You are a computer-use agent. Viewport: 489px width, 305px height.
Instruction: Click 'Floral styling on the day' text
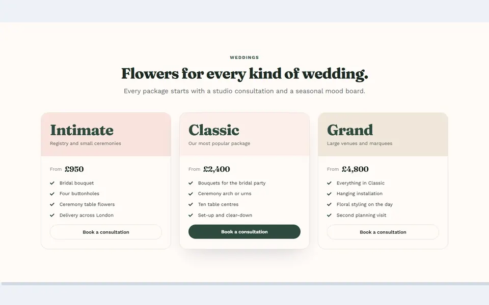point(365,204)
